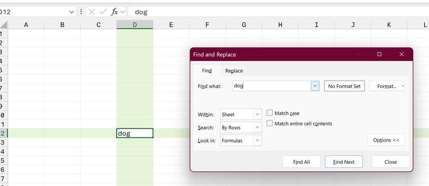Switch to the Replace tab
The height and width of the screenshot is (186, 429).
point(234,71)
